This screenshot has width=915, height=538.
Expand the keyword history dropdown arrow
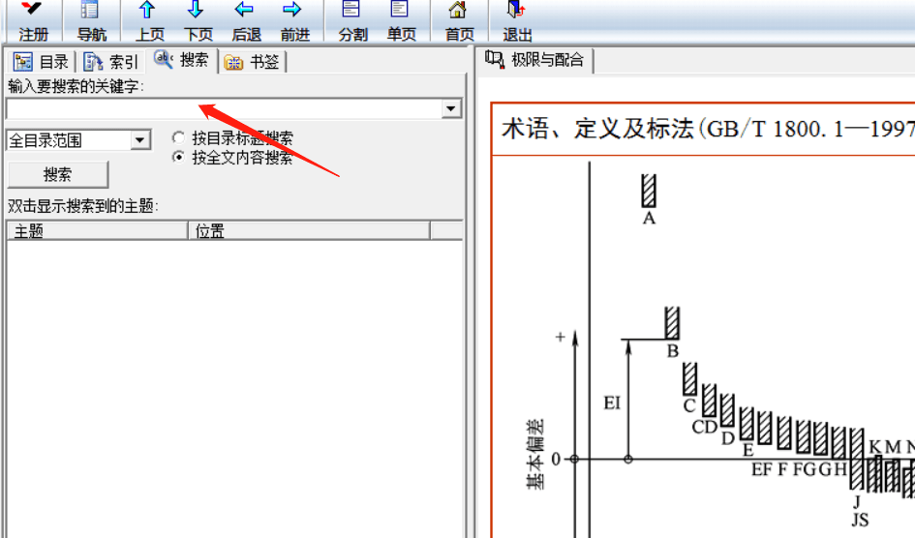pyautogui.click(x=450, y=108)
